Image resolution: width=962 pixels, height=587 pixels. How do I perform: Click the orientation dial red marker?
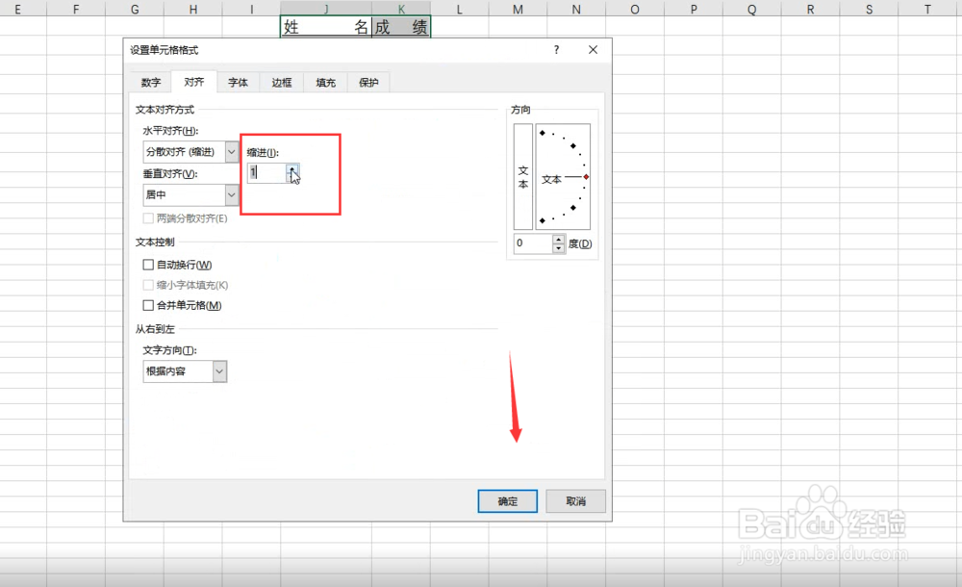[586, 177]
